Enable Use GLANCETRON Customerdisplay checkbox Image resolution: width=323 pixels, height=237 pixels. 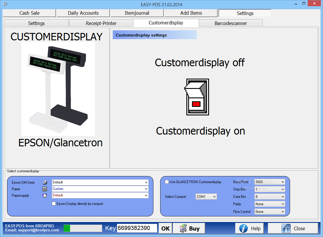point(167,182)
